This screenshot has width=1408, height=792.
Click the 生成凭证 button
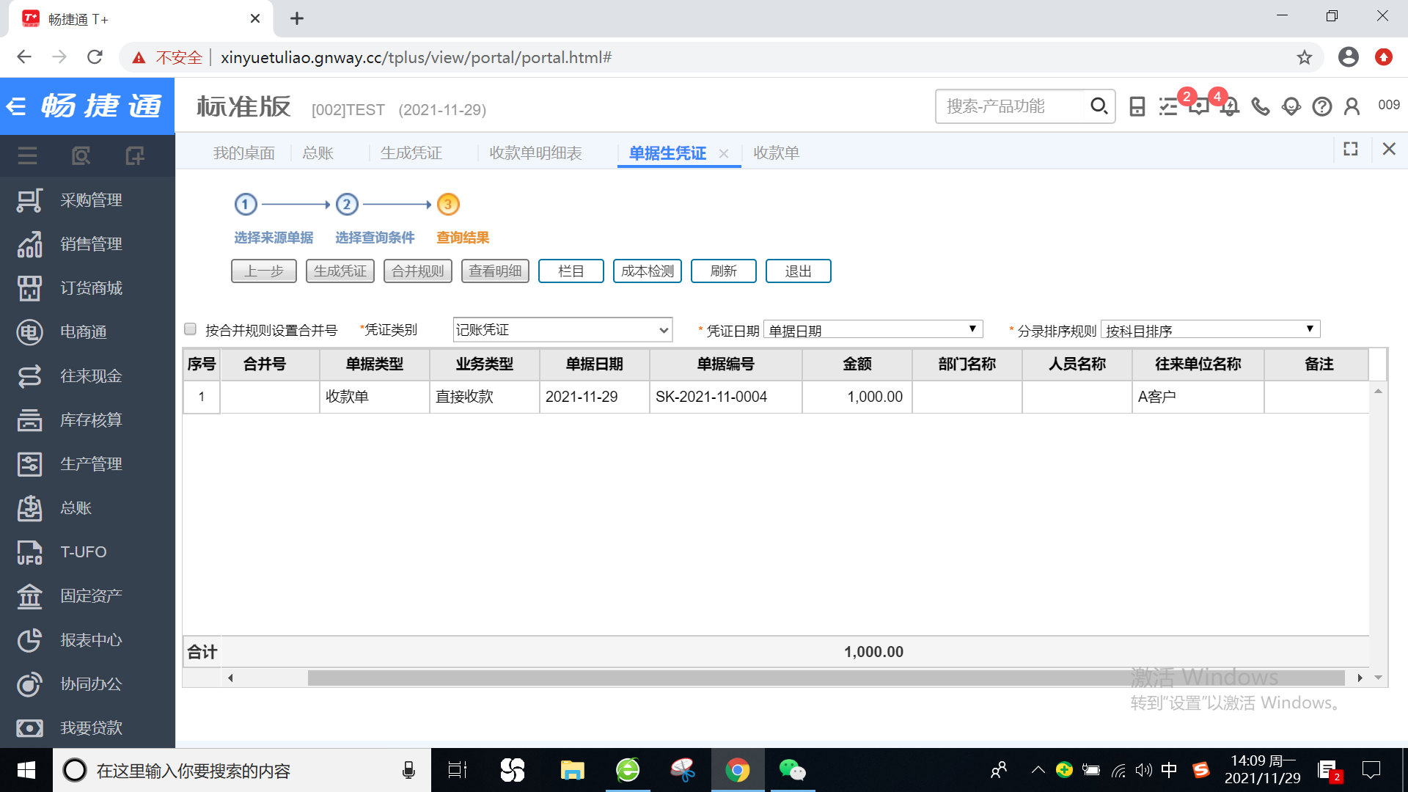pyautogui.click(x=340, y=271)
